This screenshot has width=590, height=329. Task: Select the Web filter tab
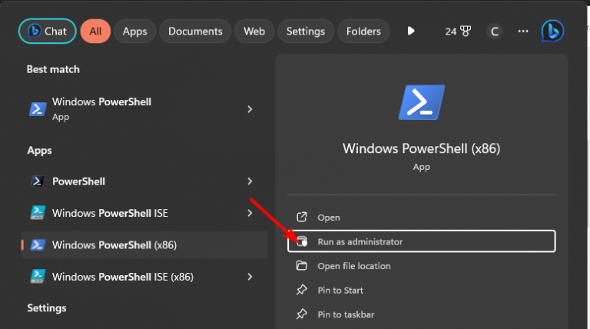click(x=254, y=31)
